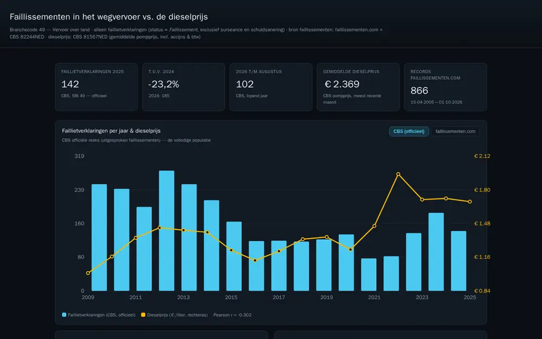Click the 'Pearson r = -0.302' value
Screen dimensions: 542x339
pos(233,315)
